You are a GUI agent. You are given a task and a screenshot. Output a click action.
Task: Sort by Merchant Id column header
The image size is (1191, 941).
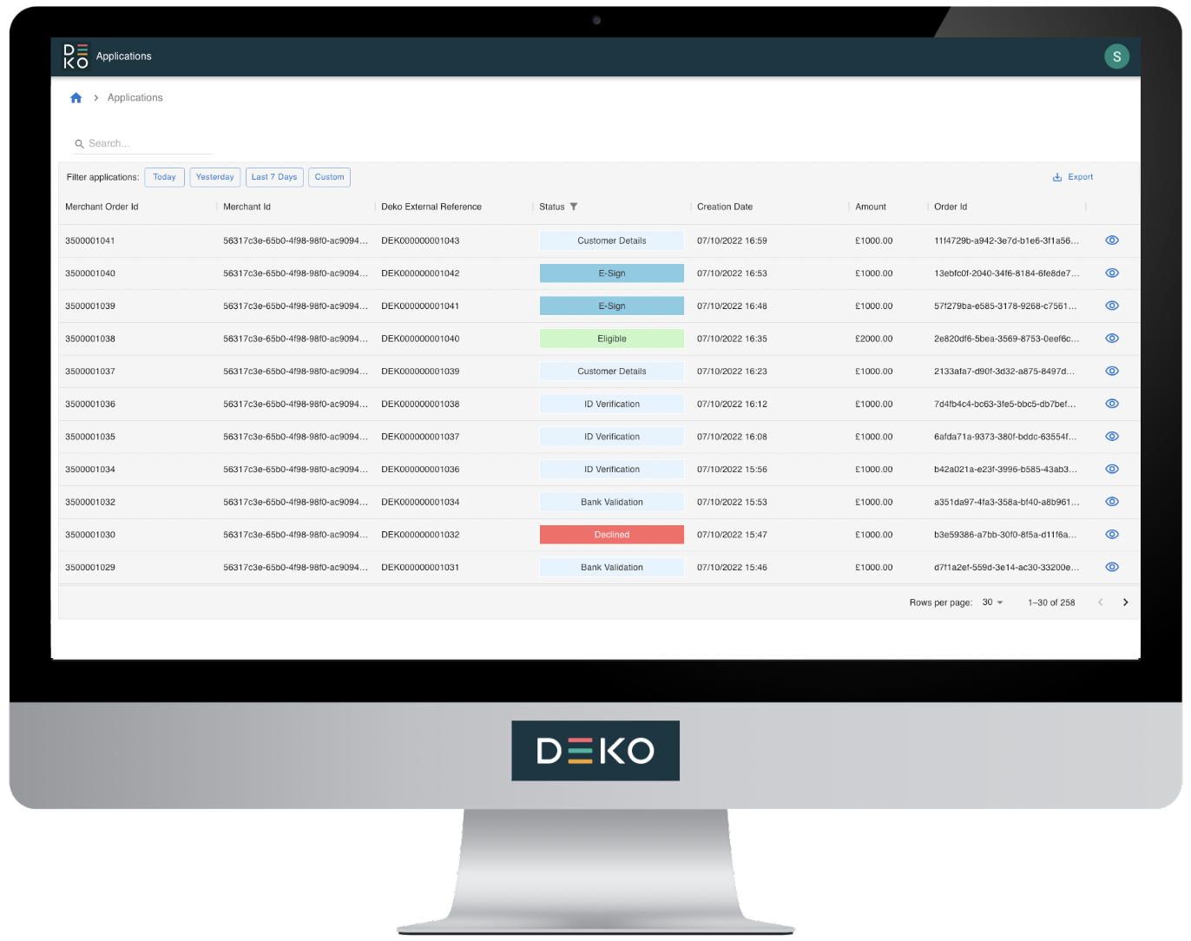[x=247, y=207]
